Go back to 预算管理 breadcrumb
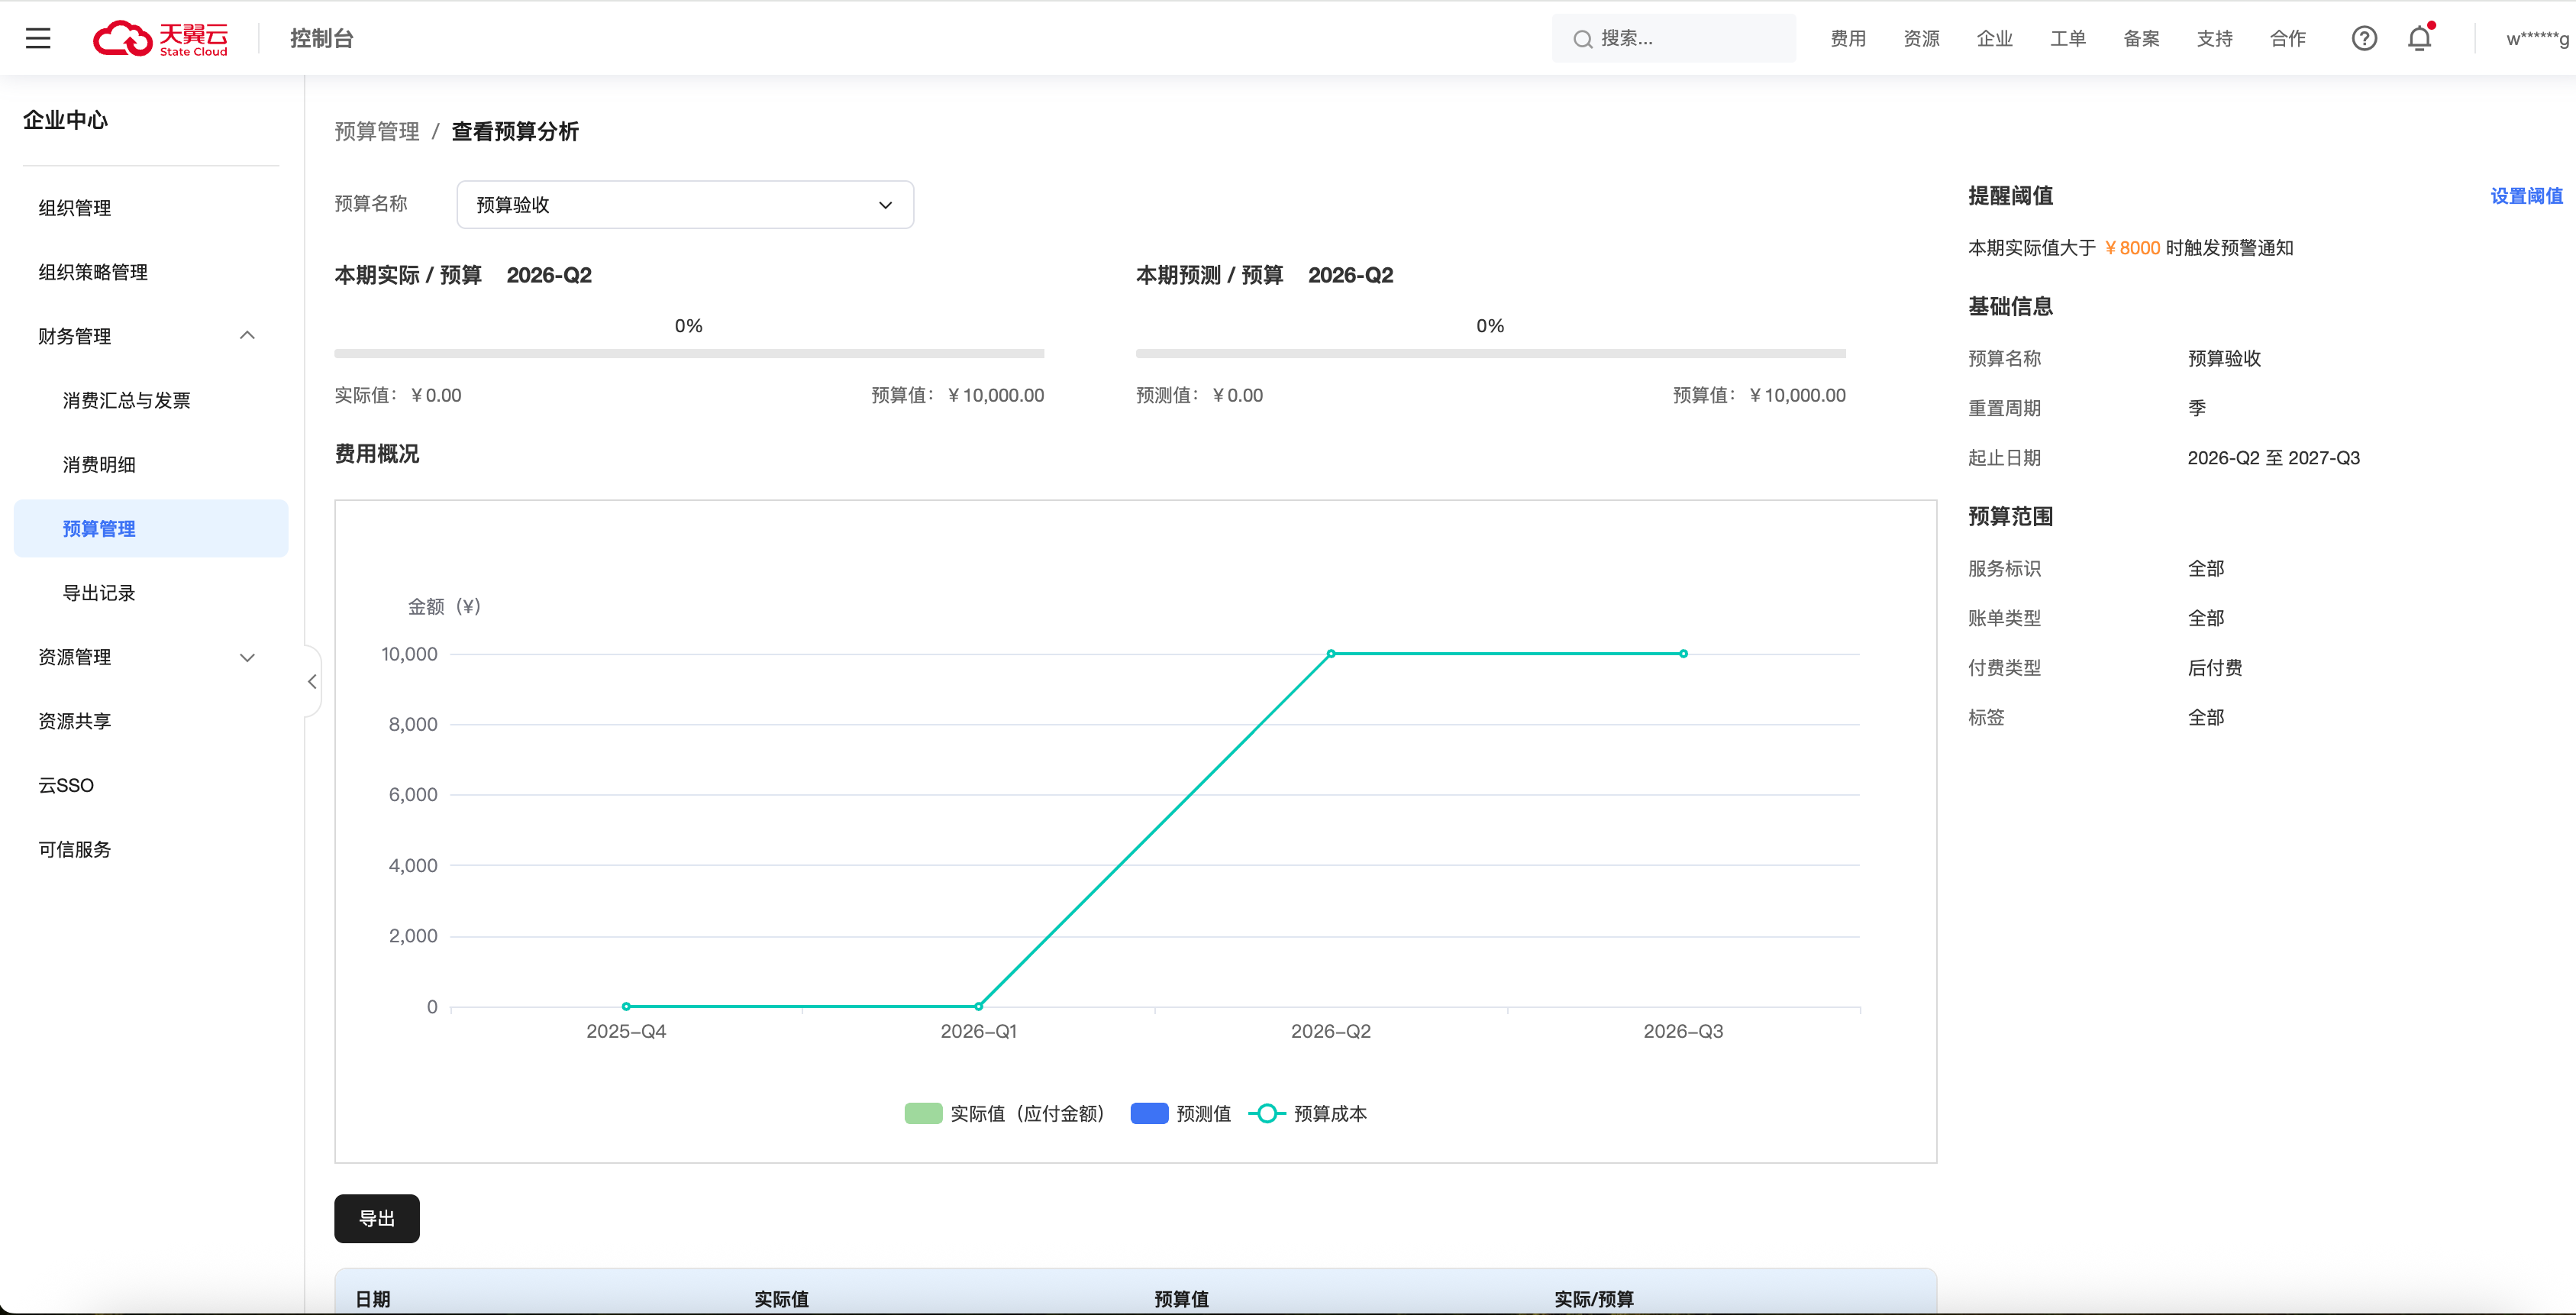Image resolution: width=2576 pixels, height=1315 pixels. click(376, 132)
